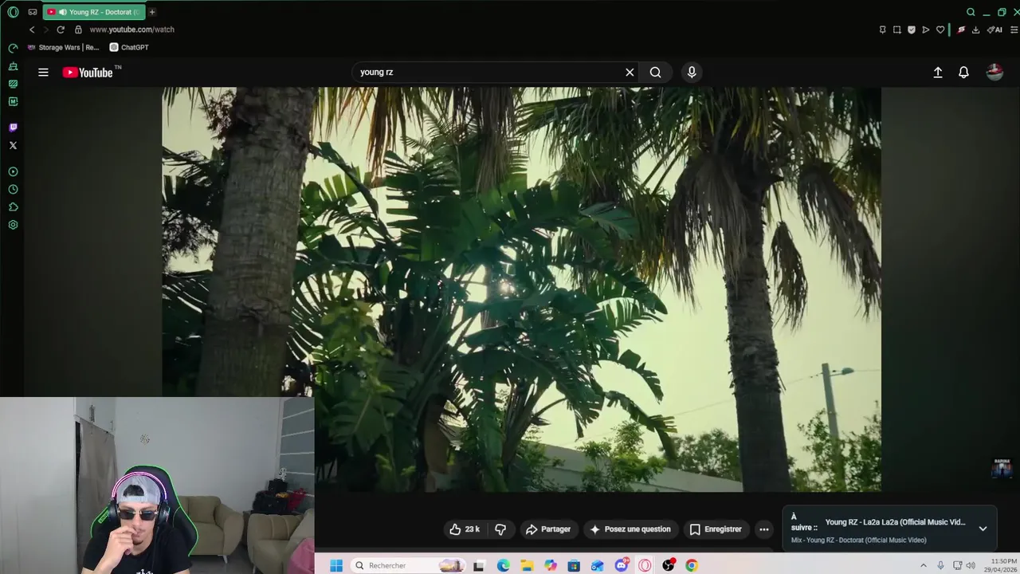Mute audio on the Young RZ tab
The image size is (1020, 574).
tap(62, 12)
